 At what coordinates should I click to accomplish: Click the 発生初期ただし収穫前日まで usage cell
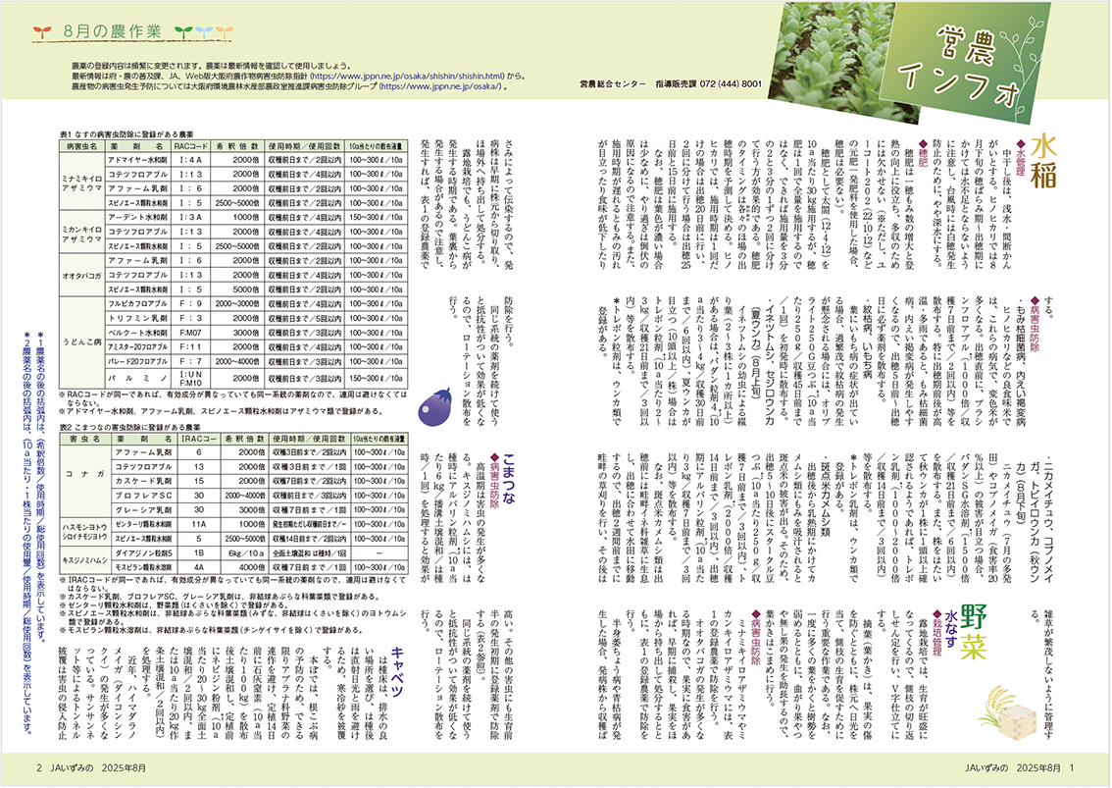(x=310, y=525)
